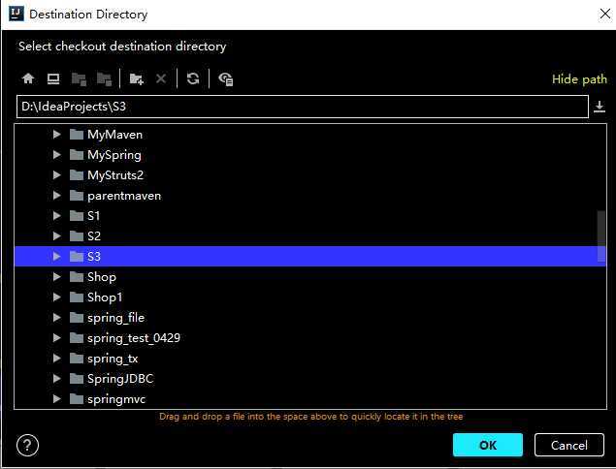616x469 pixels.
Task: Click the directory tree scrollbar thumb
Action: click(601, 235)
